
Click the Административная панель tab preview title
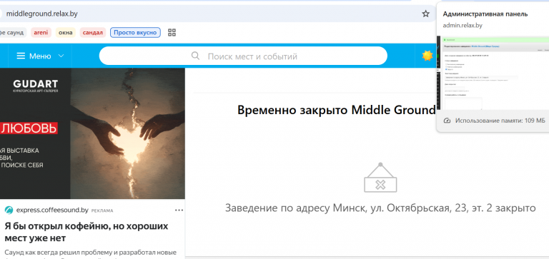[485, 14]
